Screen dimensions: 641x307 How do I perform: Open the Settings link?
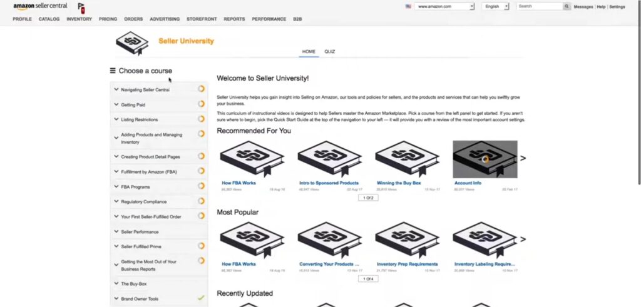617,7
